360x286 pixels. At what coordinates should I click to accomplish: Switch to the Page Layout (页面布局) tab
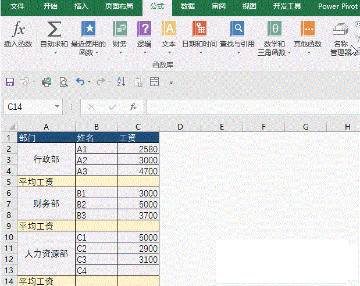pyautogui.click(x=119, y=6)
